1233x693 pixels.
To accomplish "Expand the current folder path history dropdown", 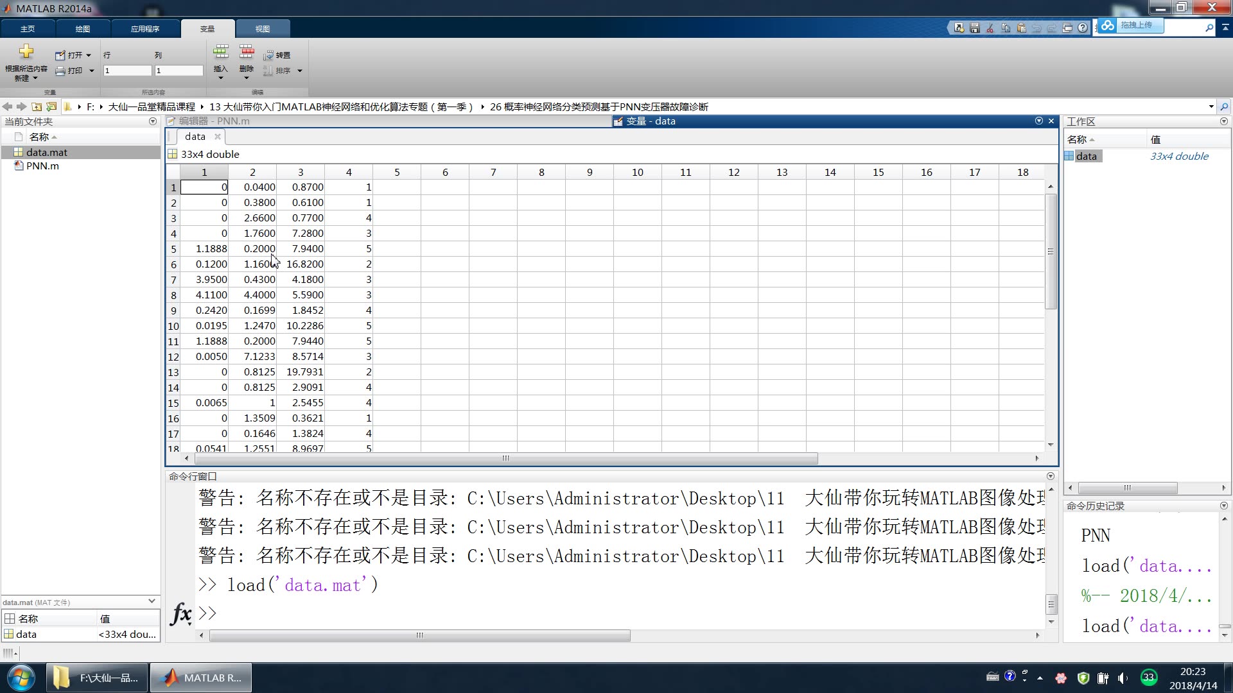I will [x=1211, y=107].
